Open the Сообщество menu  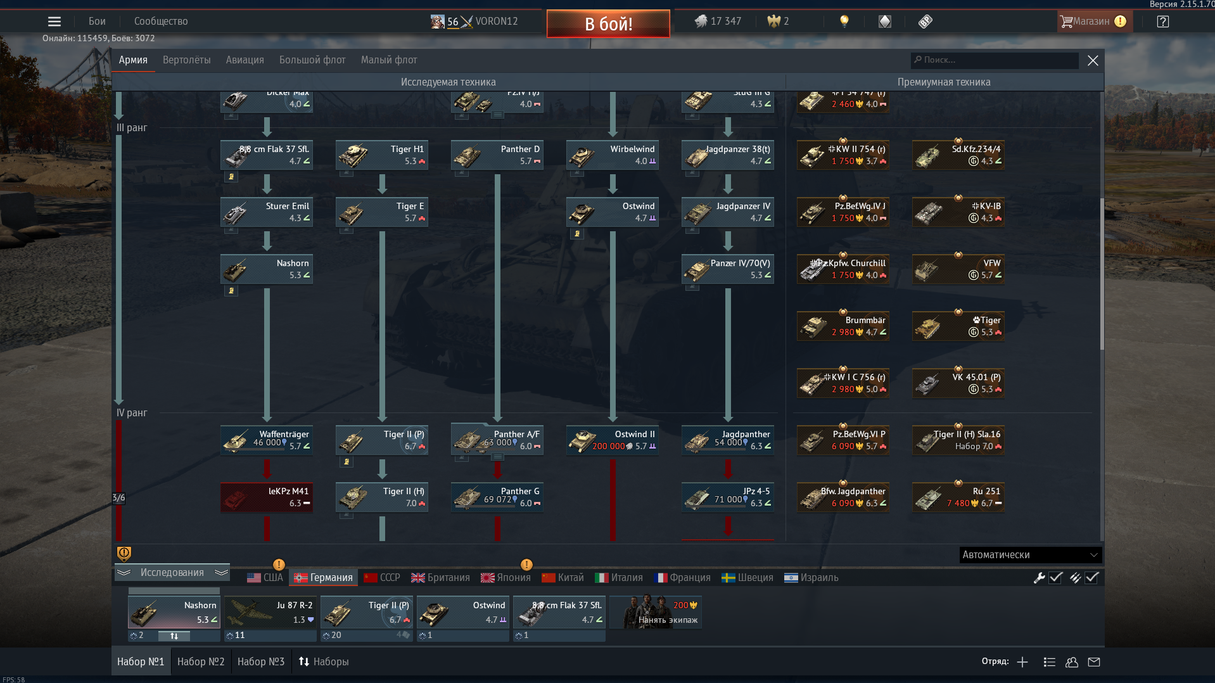pyautogui.click(x=161, y=22)
